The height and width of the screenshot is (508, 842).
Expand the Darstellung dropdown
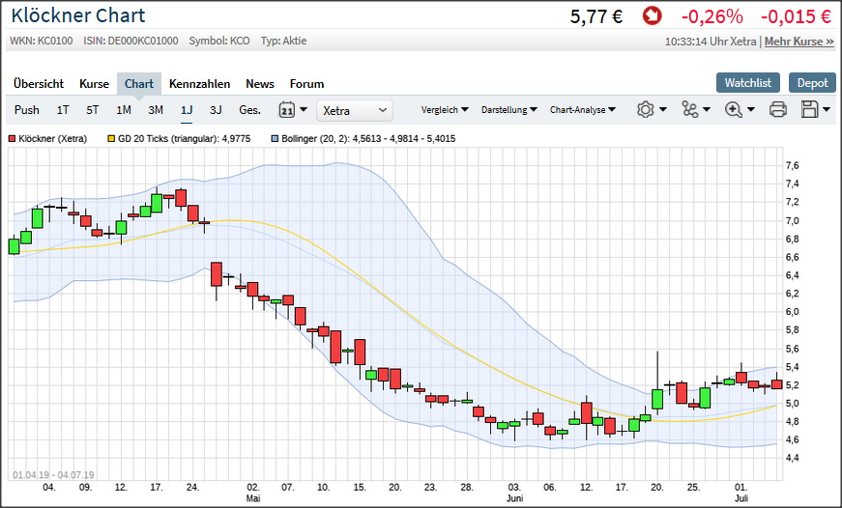[x=509, y=110]
